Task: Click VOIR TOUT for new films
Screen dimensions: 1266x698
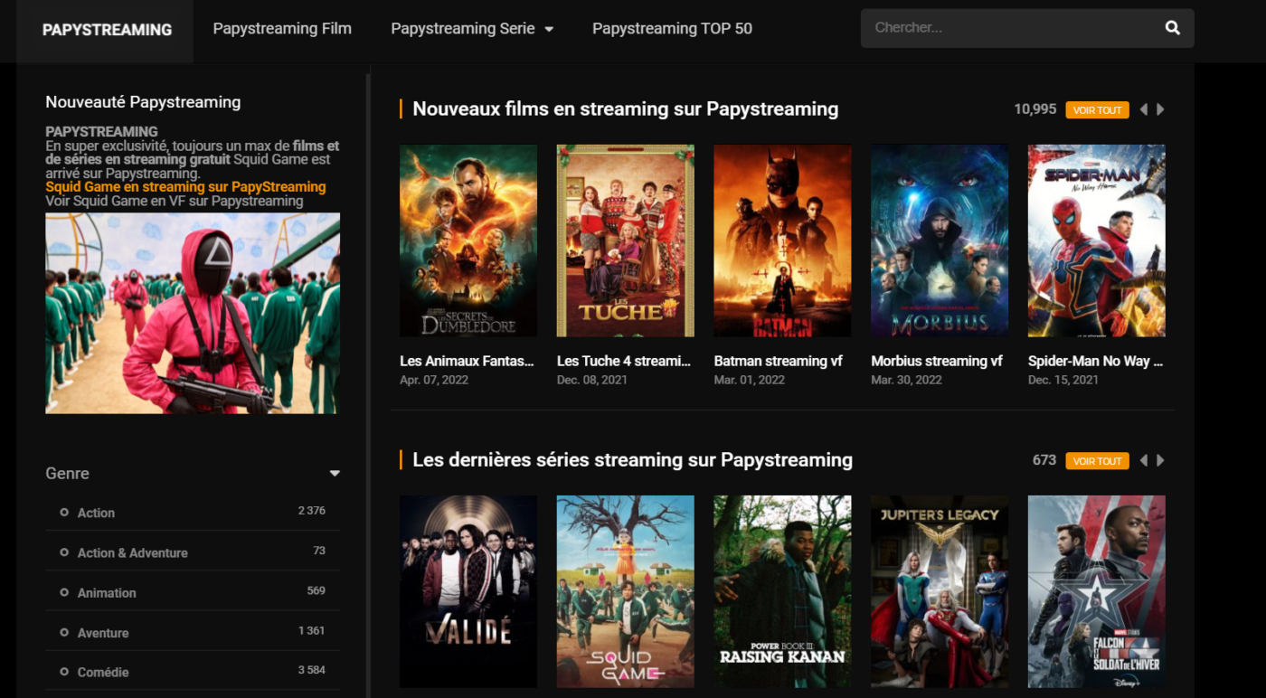Action: click(1097, 109)
